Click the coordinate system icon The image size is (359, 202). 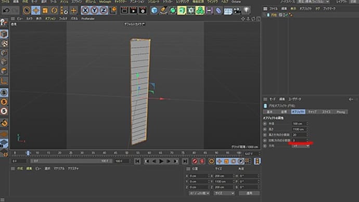click(113, 10)
